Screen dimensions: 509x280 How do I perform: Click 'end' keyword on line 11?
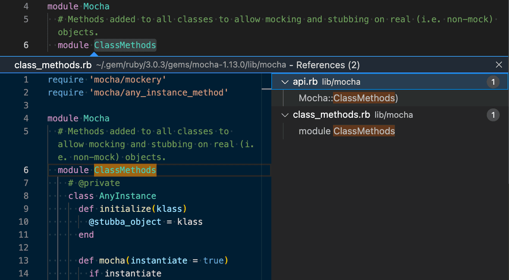pos(86,235)
